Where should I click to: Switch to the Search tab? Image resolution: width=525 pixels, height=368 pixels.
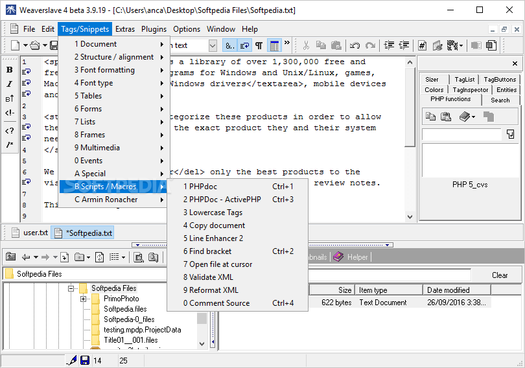500,100
